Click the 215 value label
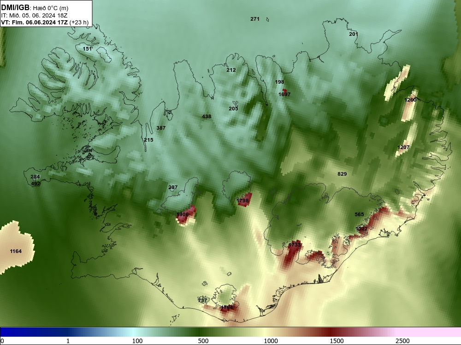461x345 pixels. click(148, 140)
